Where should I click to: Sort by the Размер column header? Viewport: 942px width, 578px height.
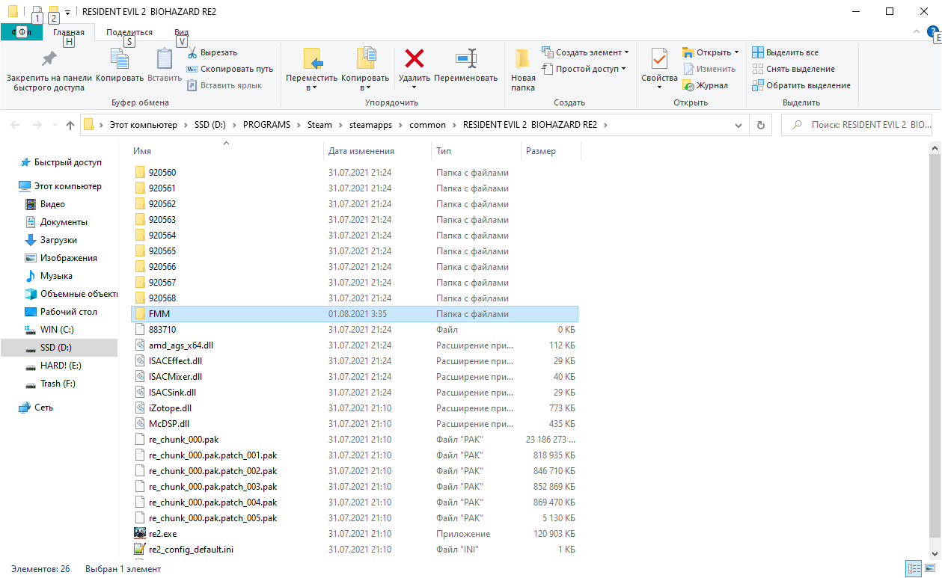tap(551, 151)
